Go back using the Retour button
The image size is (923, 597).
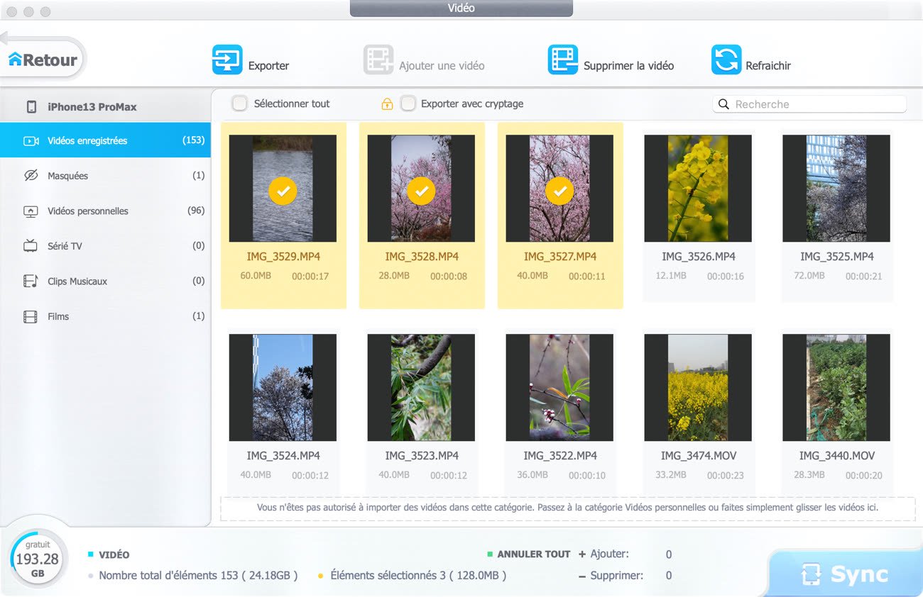43,60
